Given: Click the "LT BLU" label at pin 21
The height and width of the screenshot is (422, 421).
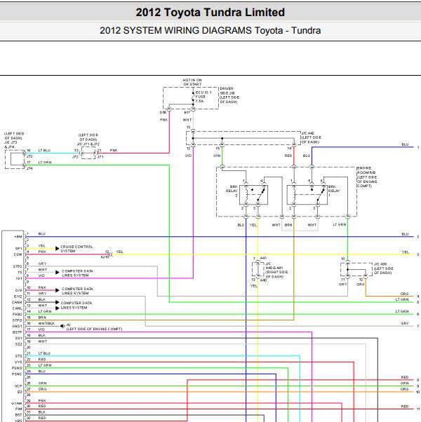Looking at the screenshot, I should coord(44,353).
